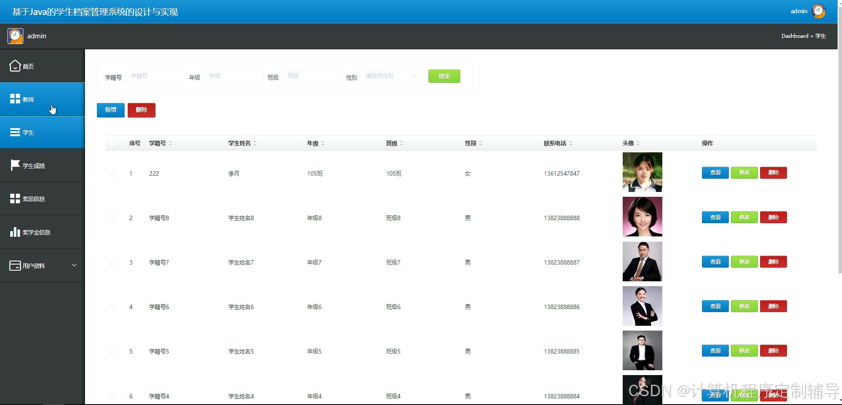Click the photo thumbnail of 学生姓名5
Screen dimensions: 842x405
click(642, 350)
